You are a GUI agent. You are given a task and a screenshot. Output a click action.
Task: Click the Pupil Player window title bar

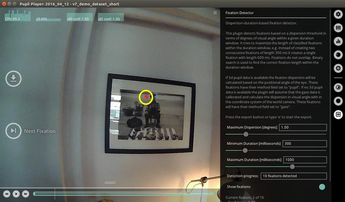pyautogui.click(x=172, y=4)
